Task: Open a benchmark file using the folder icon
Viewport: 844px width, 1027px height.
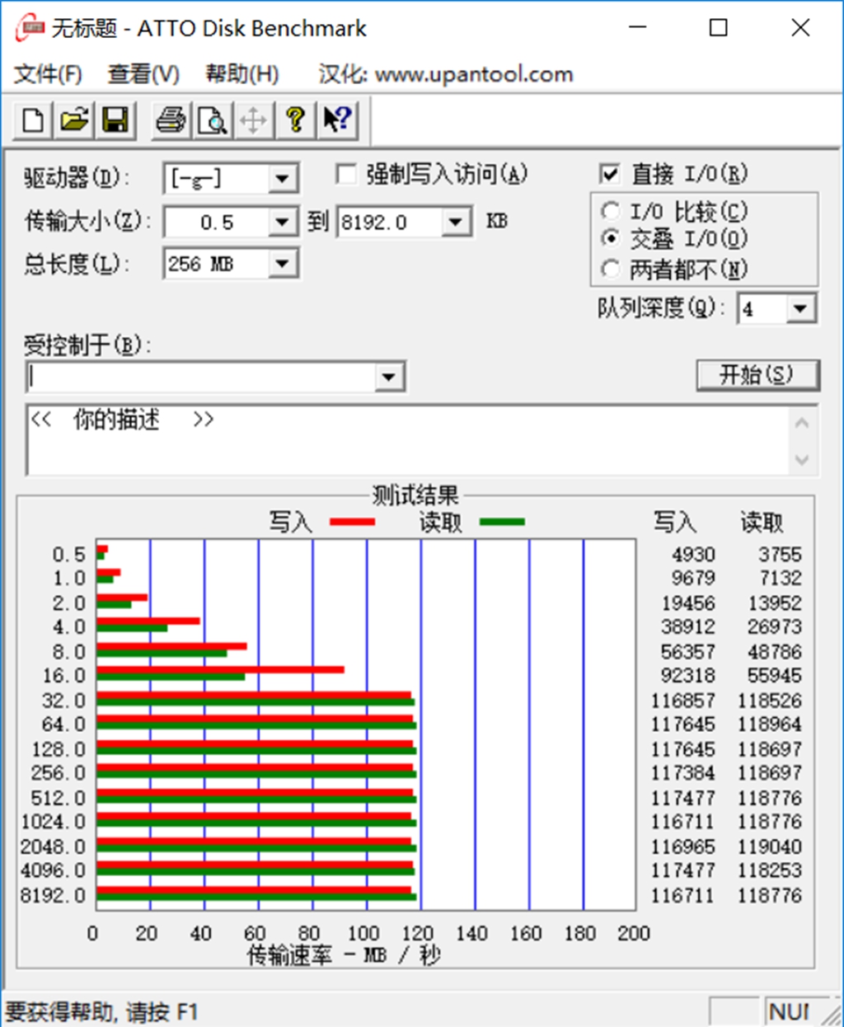Action: [73, 120]
